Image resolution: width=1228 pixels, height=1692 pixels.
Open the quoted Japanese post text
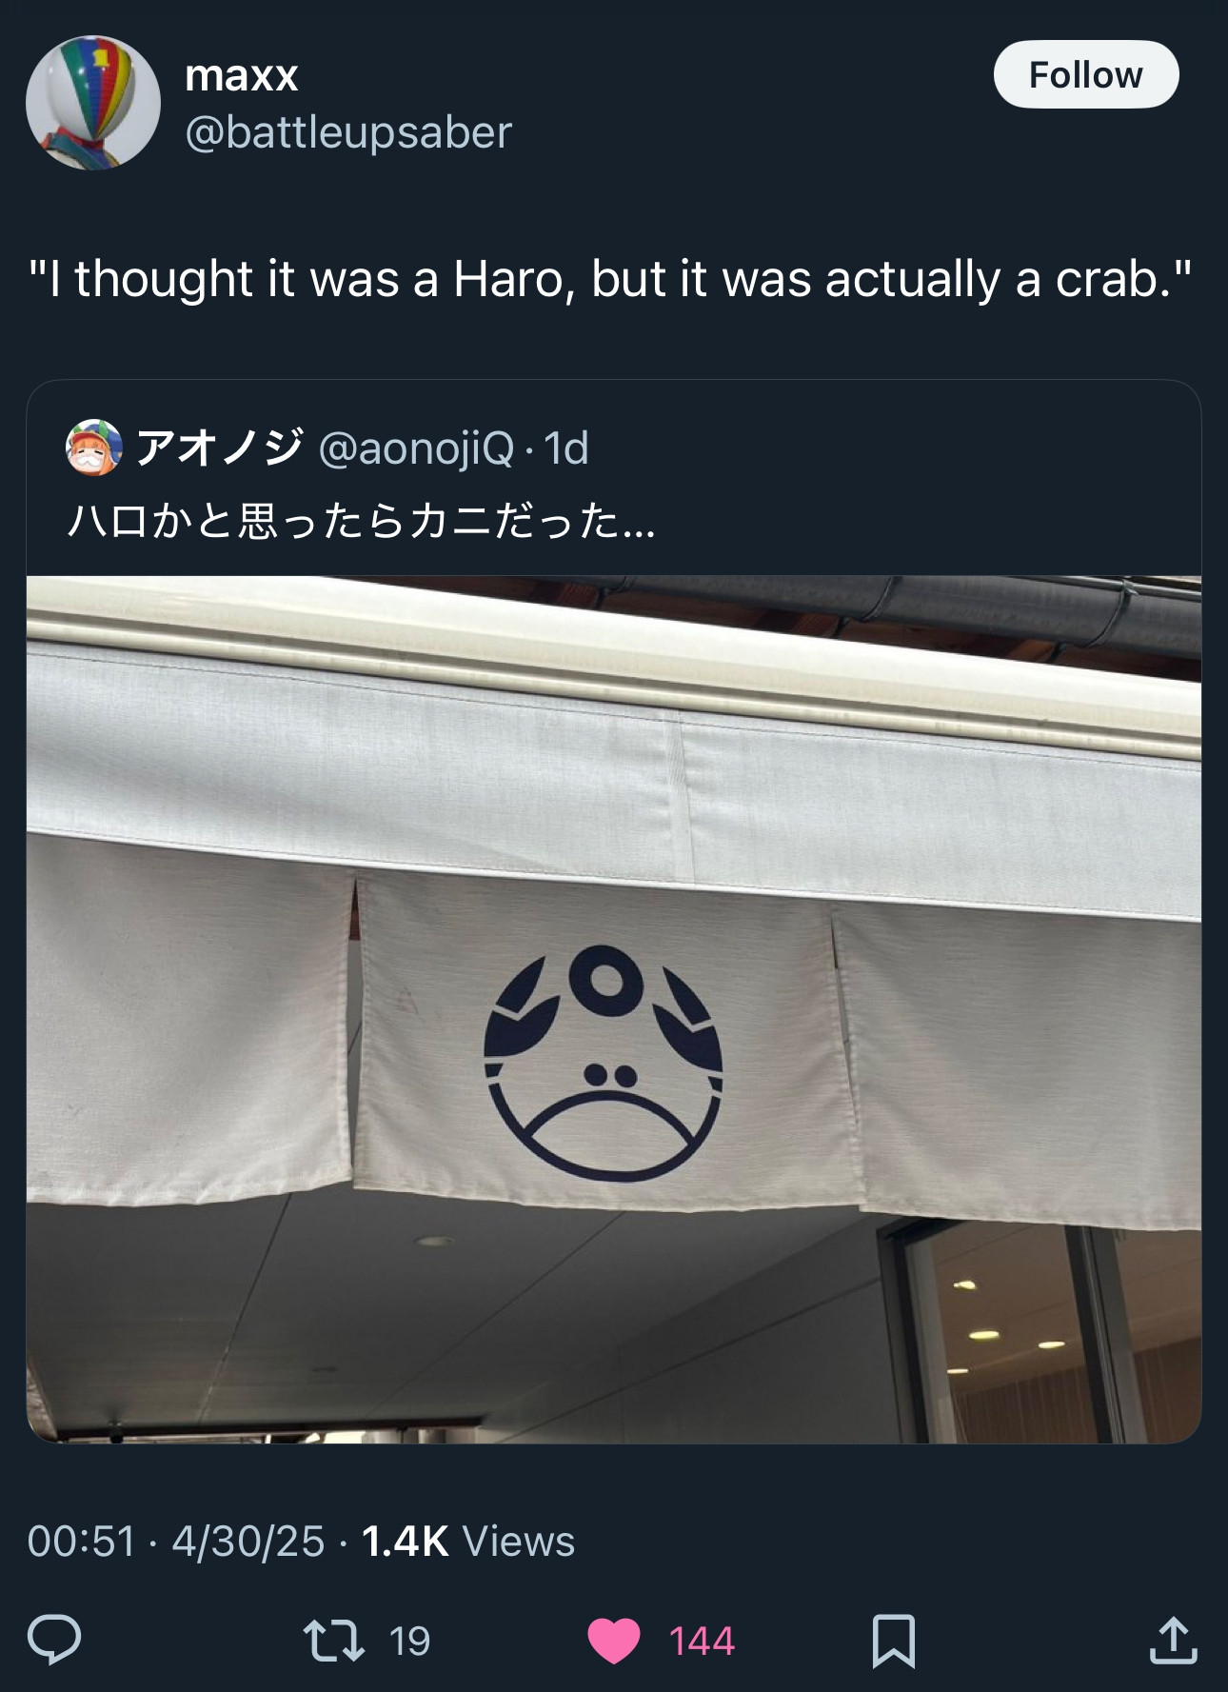pyautogui.click(x=362, y=521)
